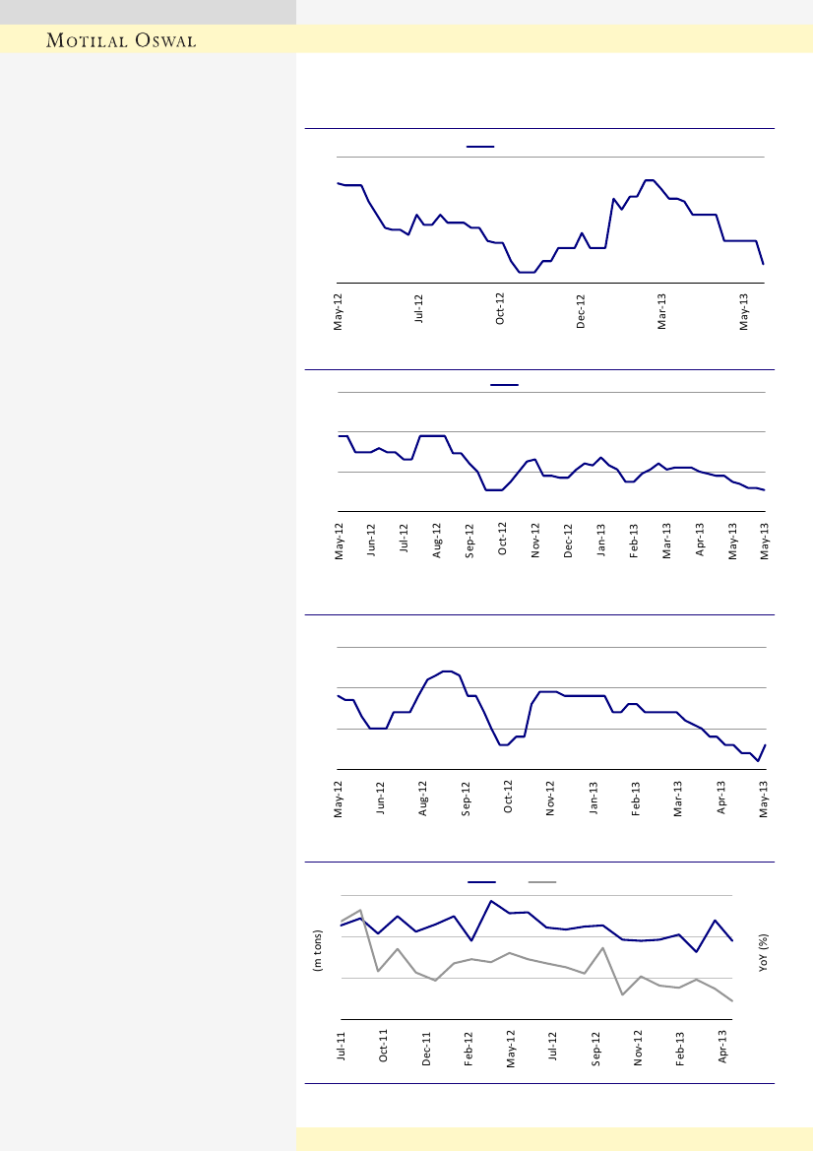Select the Jan-13 label on the third chart

coord(594,798)
